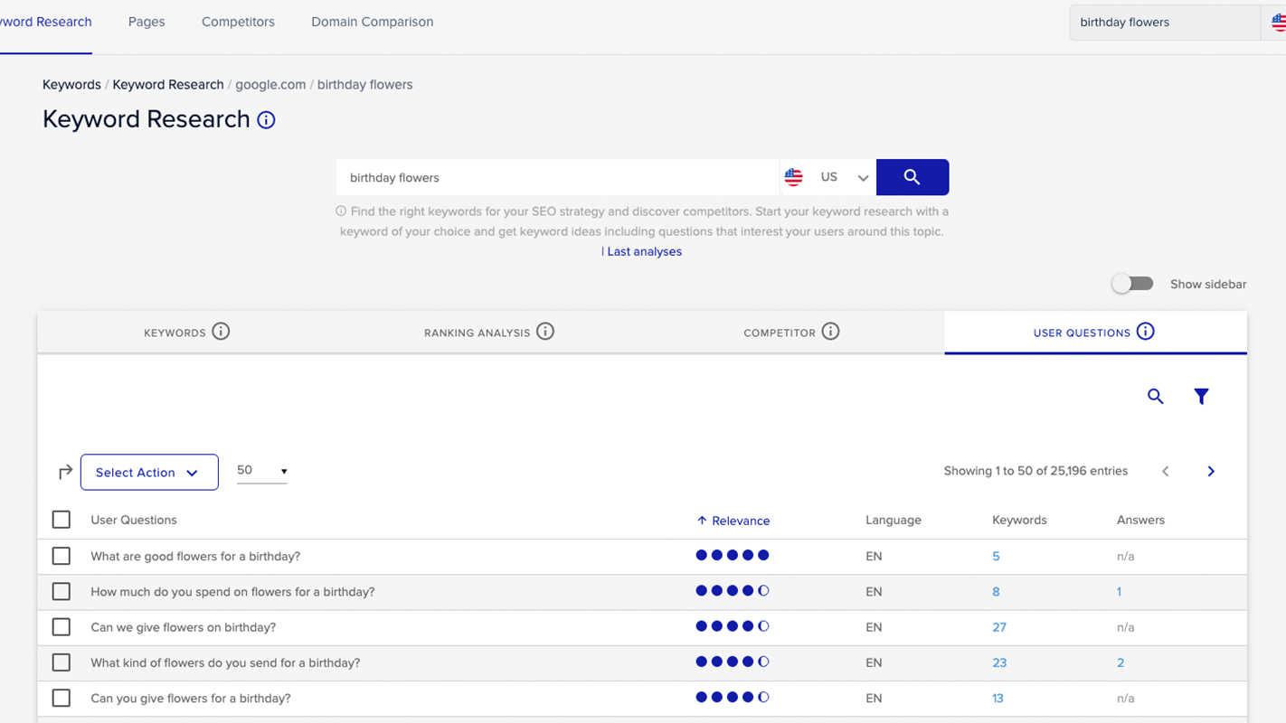This screenshot has height=723, width=1286.
Task: Expand the Select Action dropdown
Action: pyautogui.click(x=149, y=473)
